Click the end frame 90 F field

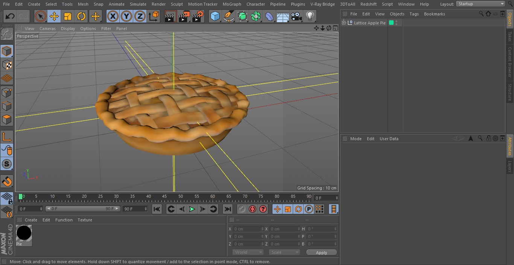135,209
